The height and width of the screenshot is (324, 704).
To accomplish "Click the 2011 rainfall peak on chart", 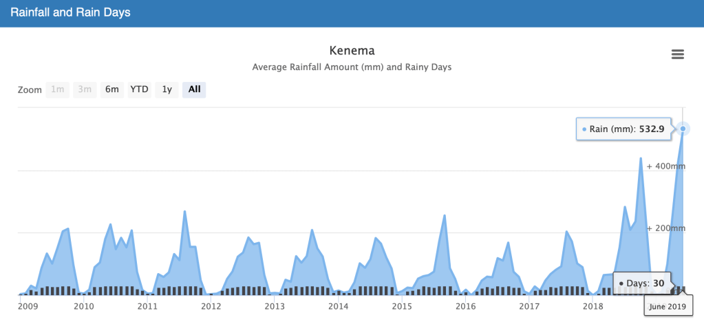I will coord(184,212).
